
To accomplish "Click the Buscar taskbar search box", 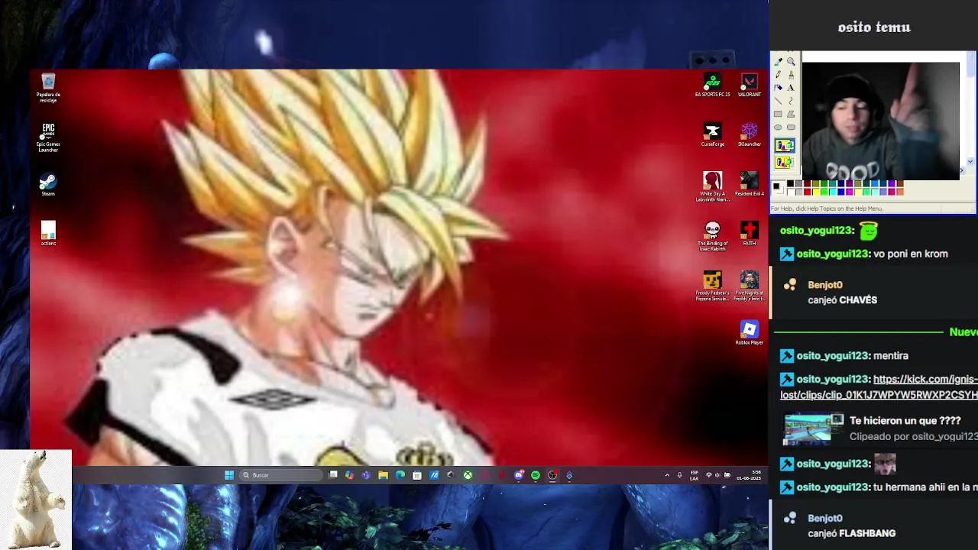I will coord(280,475).
